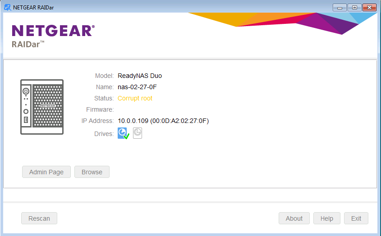Click the 'Corrupt root' status text

[x=135, y=98]
